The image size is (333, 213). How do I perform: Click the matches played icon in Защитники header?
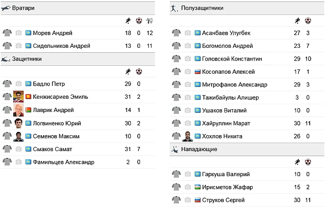tap(128, 71)
